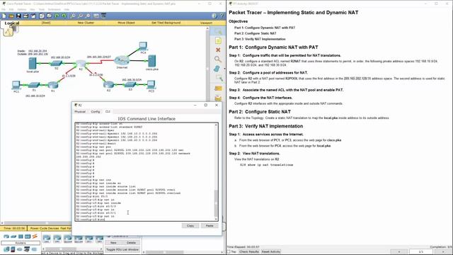Viewport: 453px width, 255px height.
Task: Click the Copy button in R2 CLI window
Action: (x=190, y=225)
